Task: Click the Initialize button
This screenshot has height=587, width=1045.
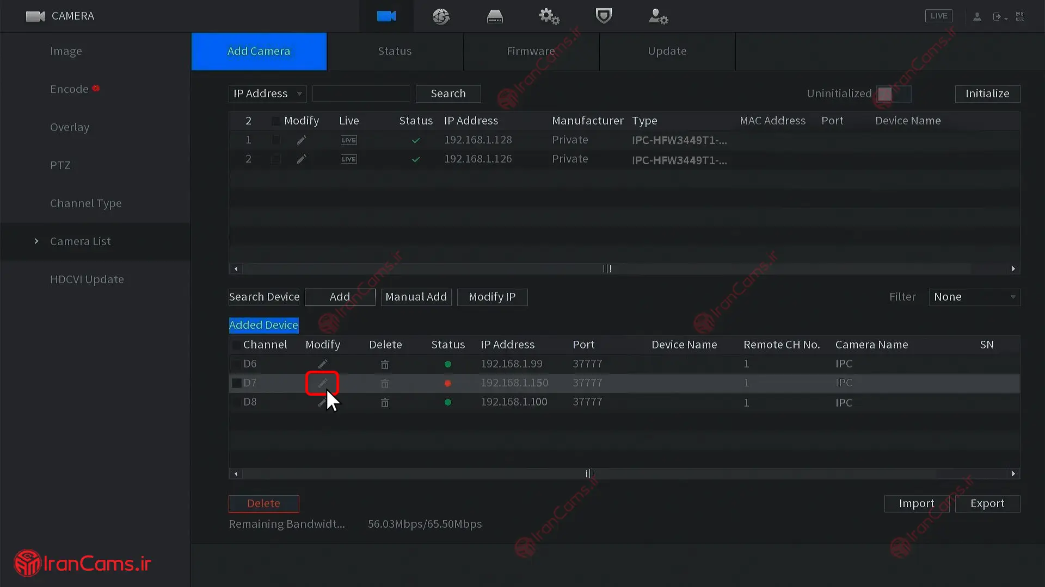Action: click(x=987, y=93)
